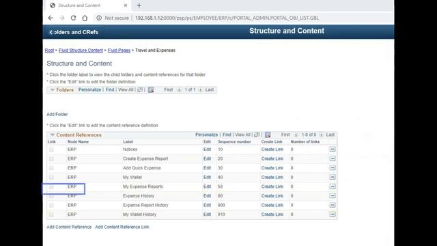Click Add Content Reference link

coord(69,227)
